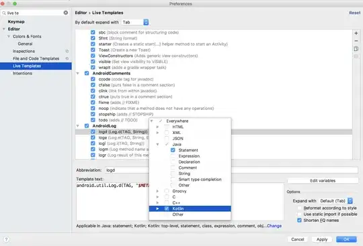
Task: Add a new live template with plus icon
Action: tap(356, 34)
